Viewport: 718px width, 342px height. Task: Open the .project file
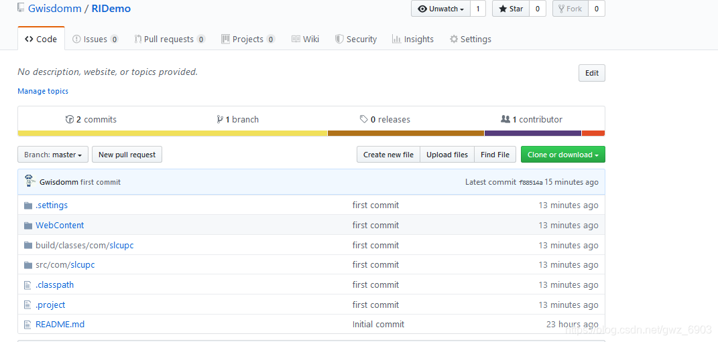[50, 305]
